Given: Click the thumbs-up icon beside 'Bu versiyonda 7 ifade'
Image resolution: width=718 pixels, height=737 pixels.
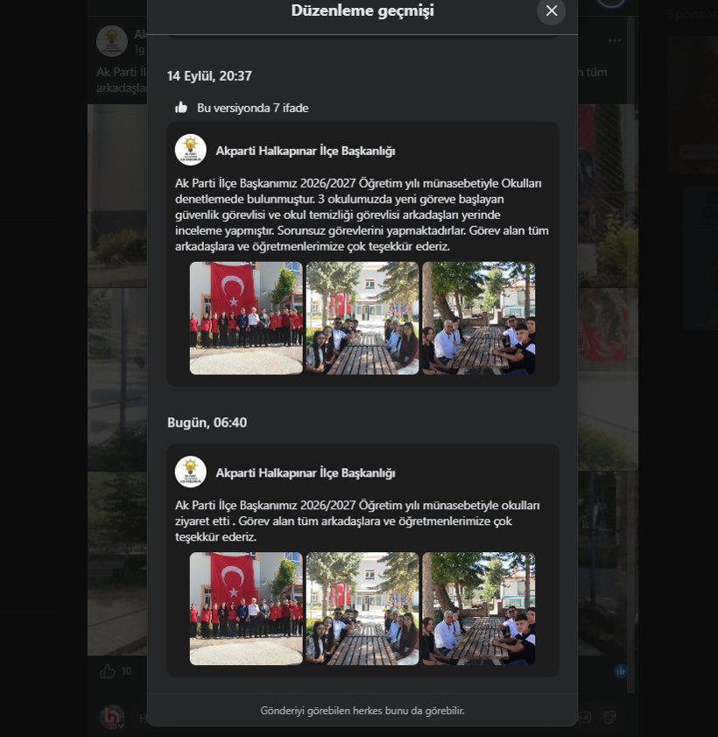Looking at the screenshot, I should (x=180, y=108).
